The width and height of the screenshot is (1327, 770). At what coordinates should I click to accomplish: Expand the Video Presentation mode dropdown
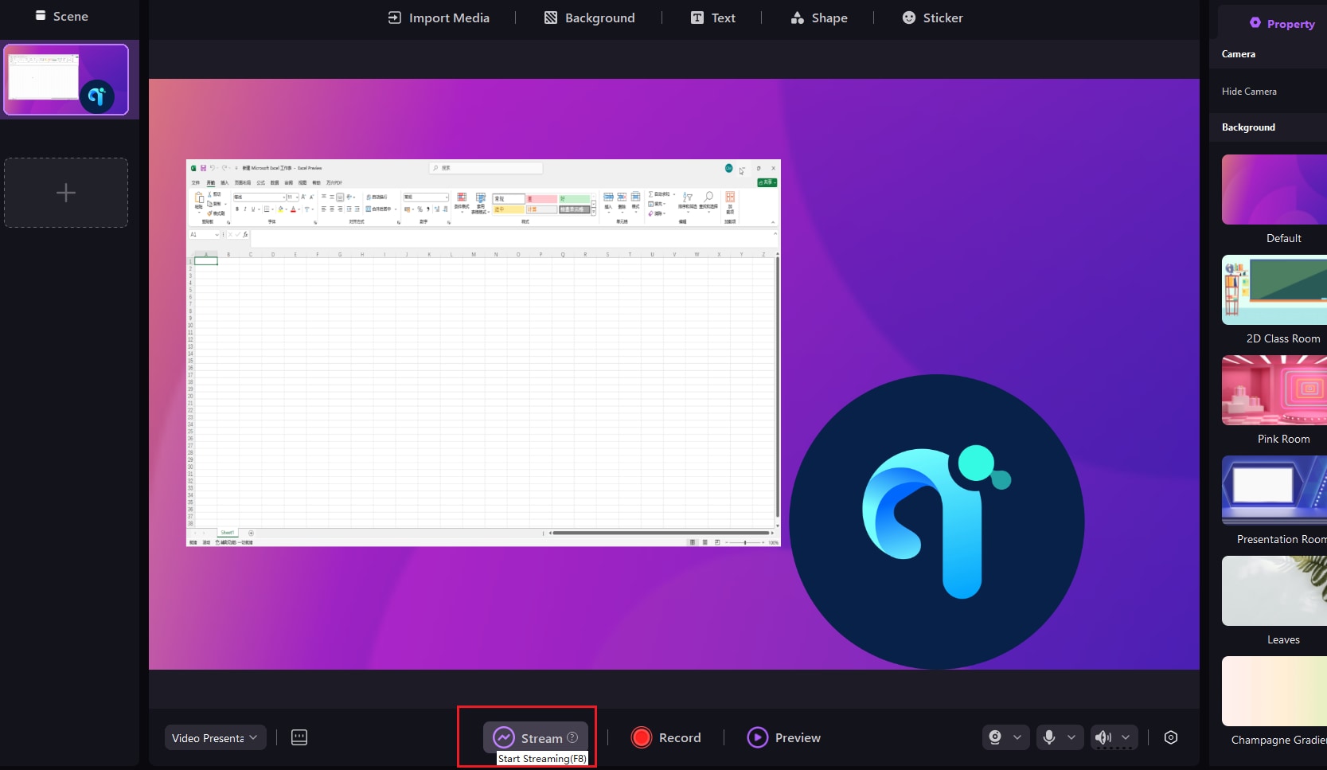pyautogui.click(x=216, y=738)
